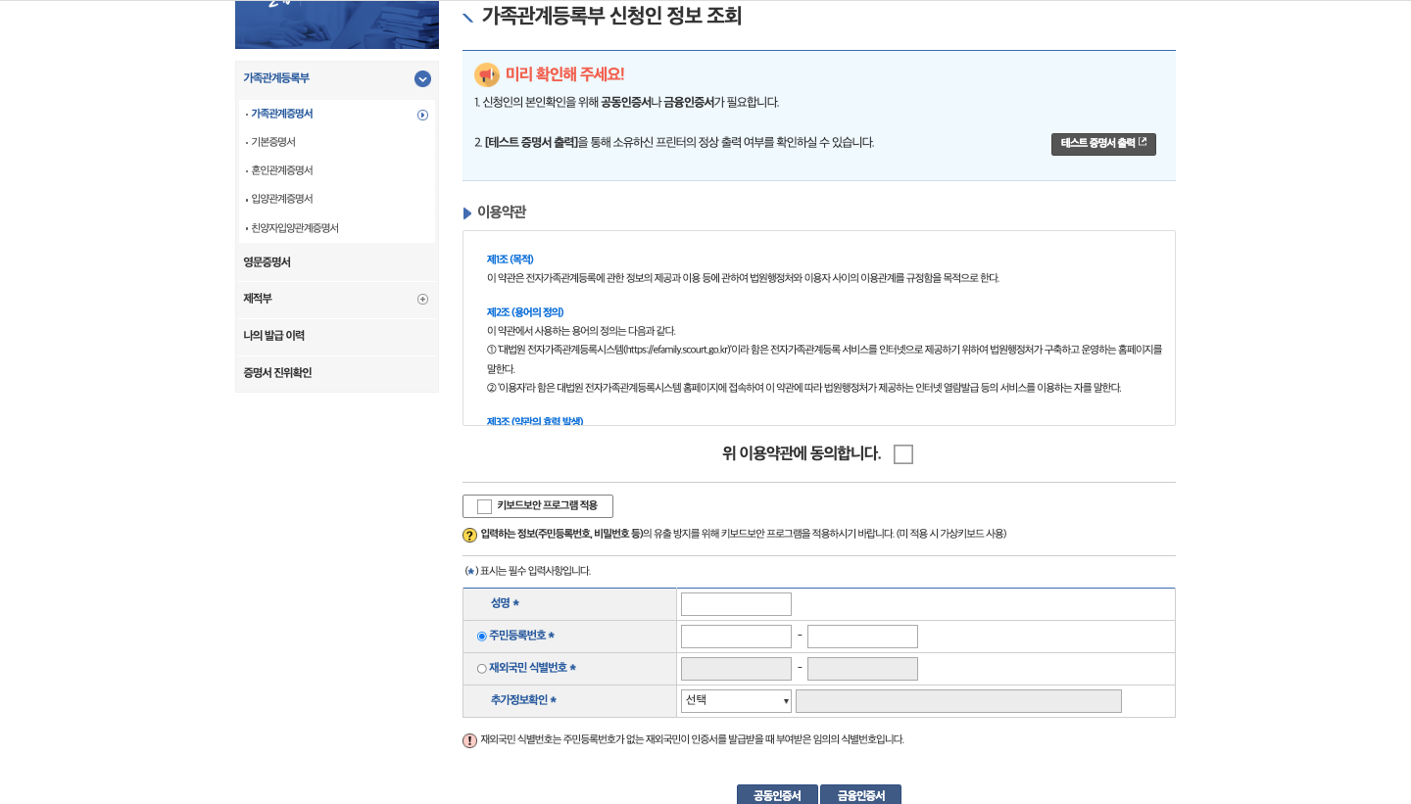1411x804 pixels.
Task: Open 제적부 sidebar section
Action: [258, 299]
